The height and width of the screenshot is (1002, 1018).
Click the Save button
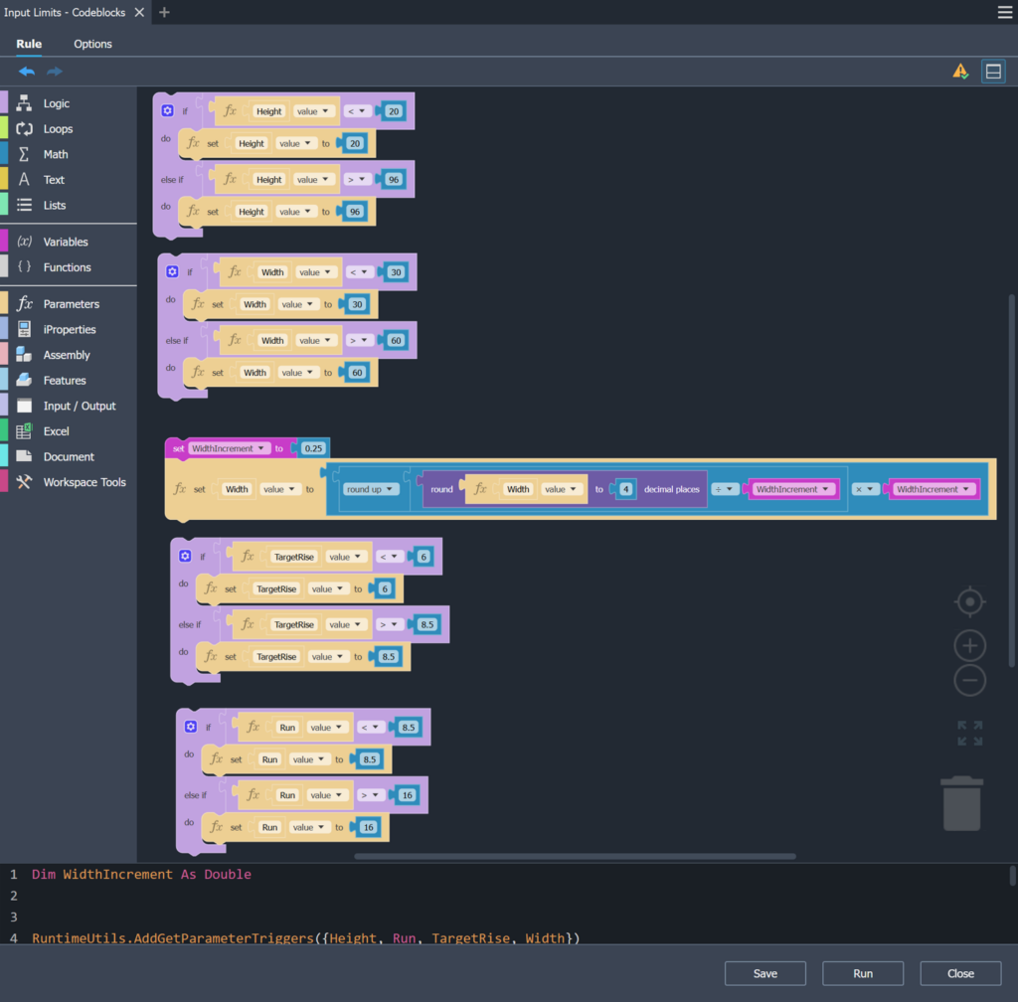pyautogui.click(x=764, y=973)
